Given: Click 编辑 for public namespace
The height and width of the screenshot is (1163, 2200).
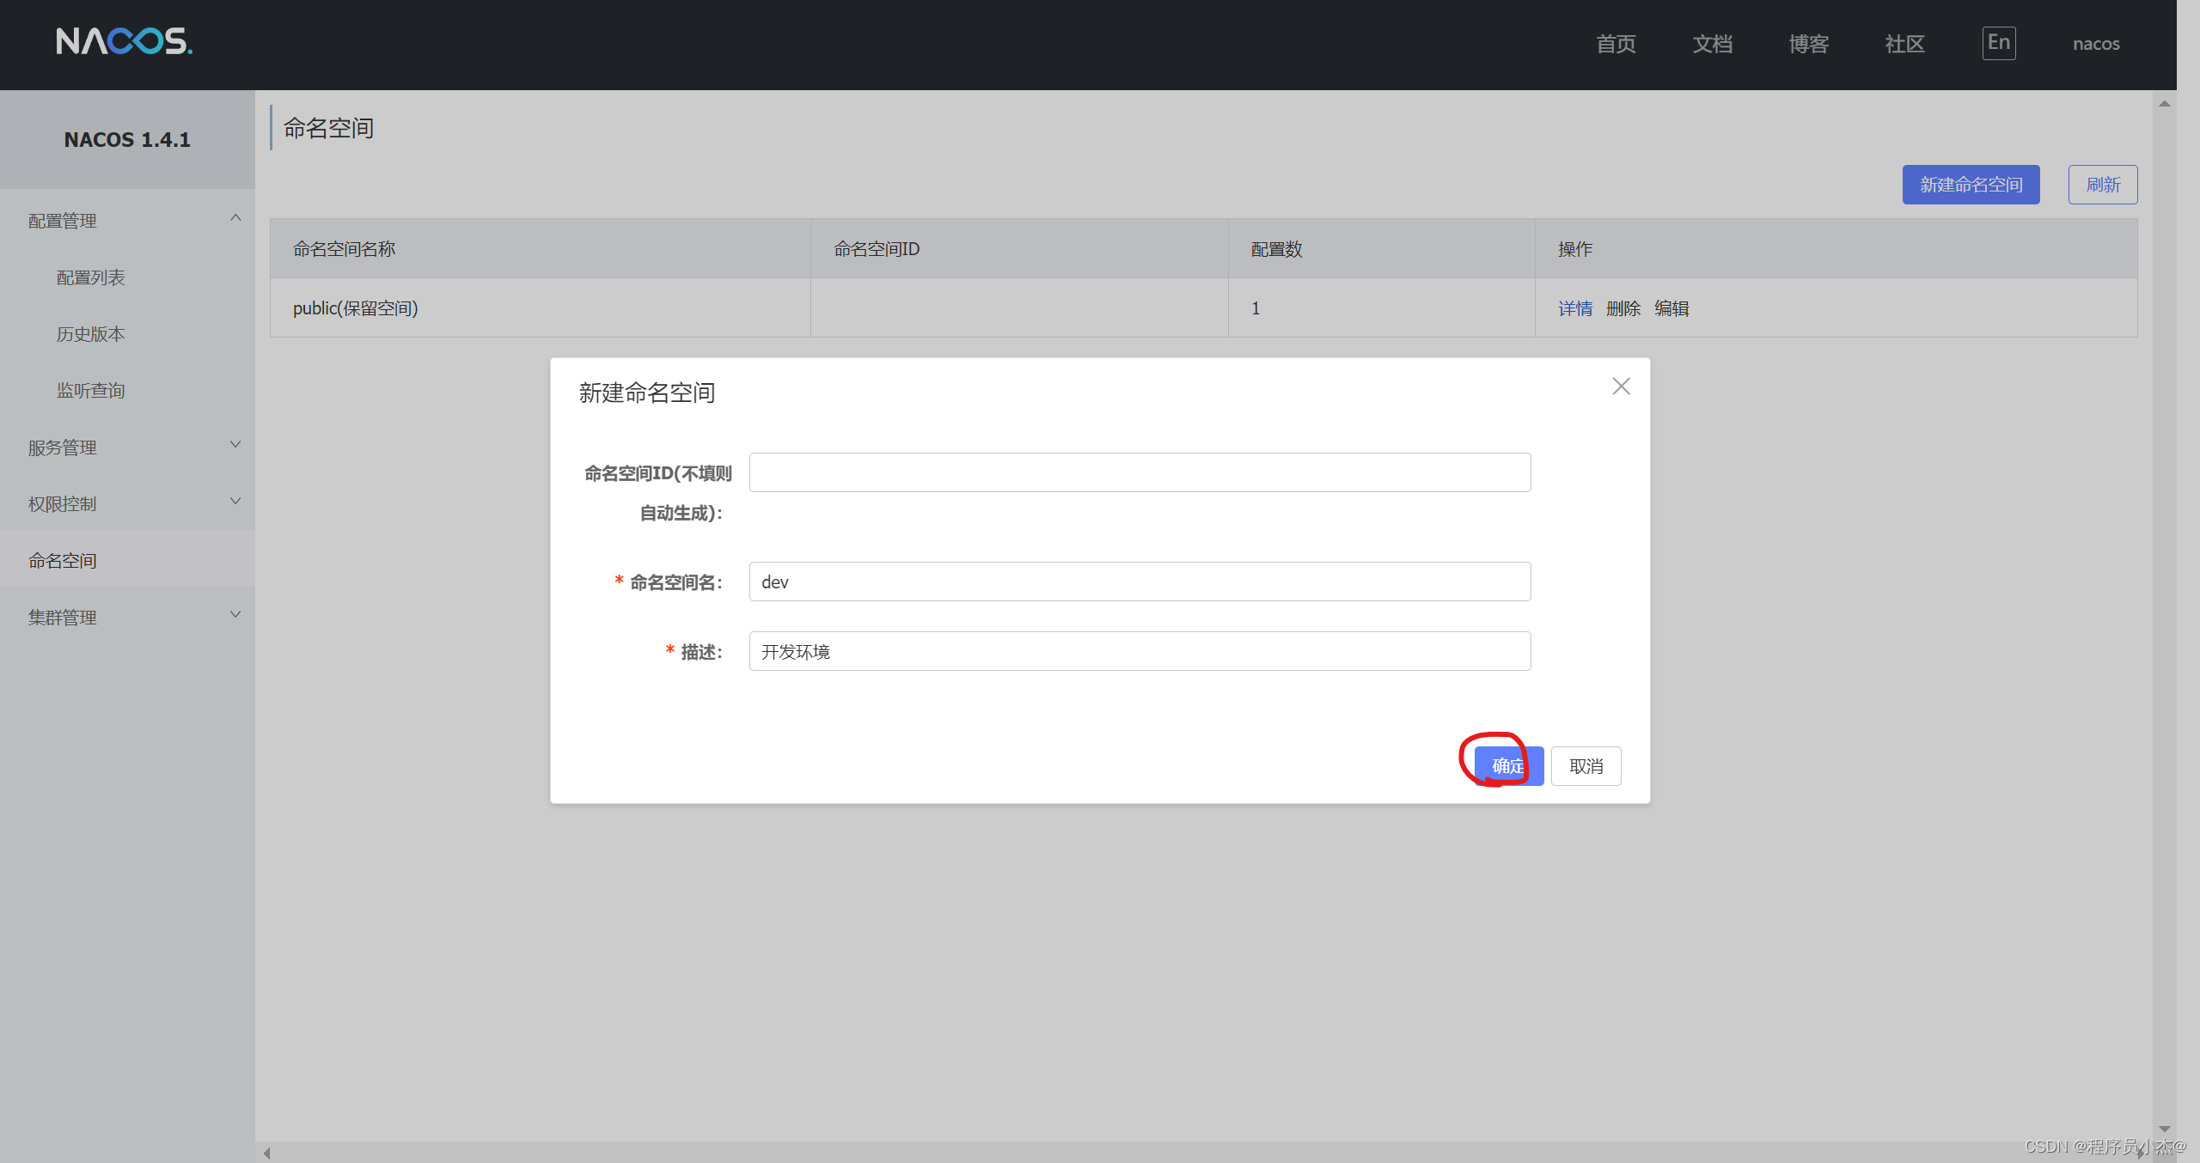Looking at the screenshot, I should [x=1671, y=308].
